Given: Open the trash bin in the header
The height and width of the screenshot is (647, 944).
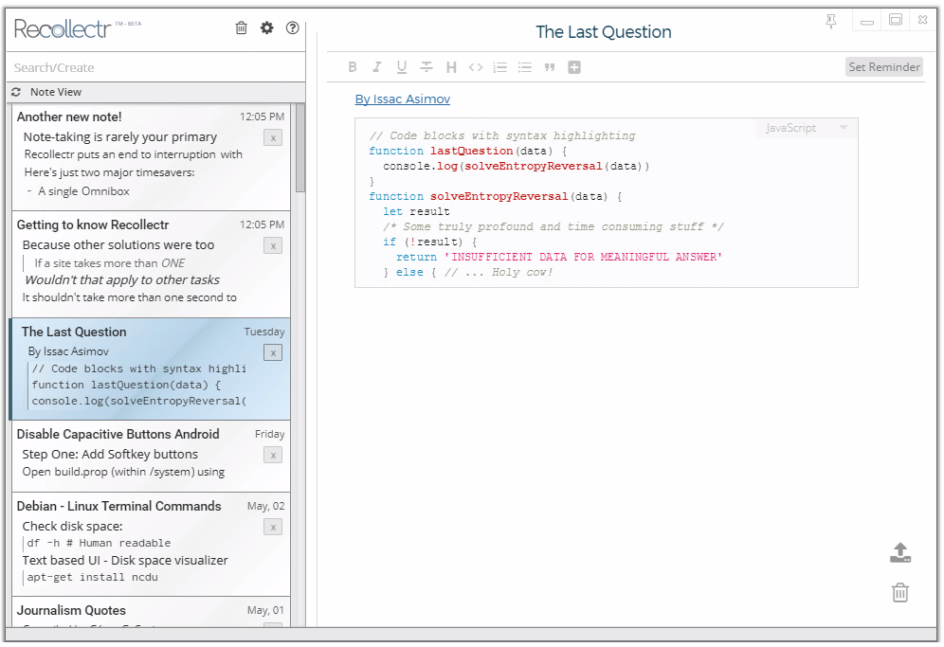Looking at the screenshot, I should pyautogui.click(x=242, y=28).
